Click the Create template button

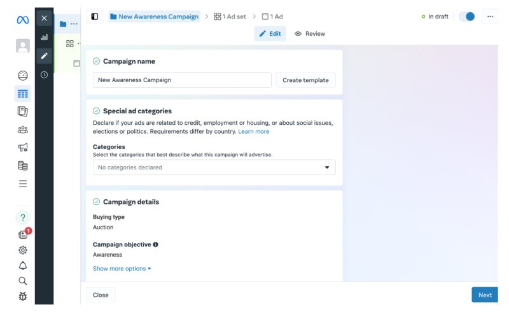pos(305,80)
